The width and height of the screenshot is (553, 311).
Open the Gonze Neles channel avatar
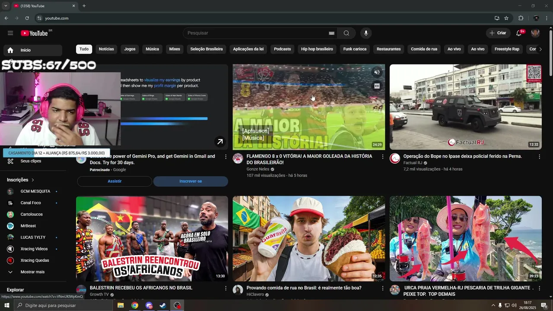tap(238, 159)
